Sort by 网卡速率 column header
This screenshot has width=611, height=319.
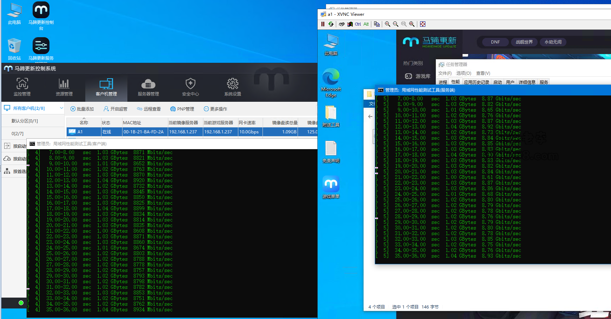click(250, 122)
